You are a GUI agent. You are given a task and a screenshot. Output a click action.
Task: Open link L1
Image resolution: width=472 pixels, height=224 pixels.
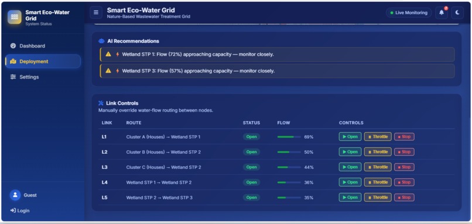click(x=350, y=136)
